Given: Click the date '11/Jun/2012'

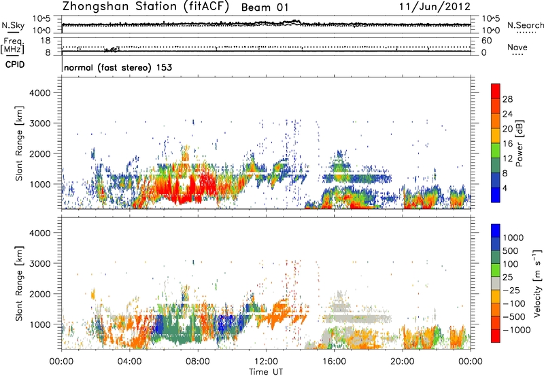Looking at the screenshot, I should click(x=435, y=6).
